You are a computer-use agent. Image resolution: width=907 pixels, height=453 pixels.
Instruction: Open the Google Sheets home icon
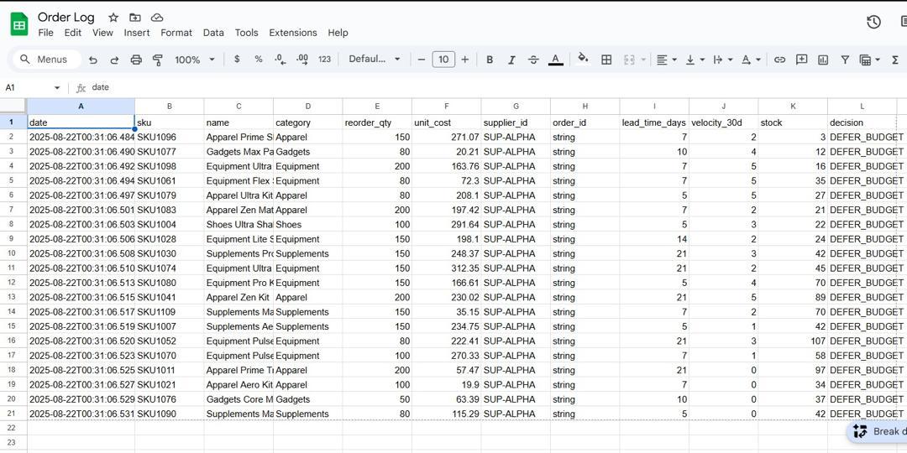[19, 24]
